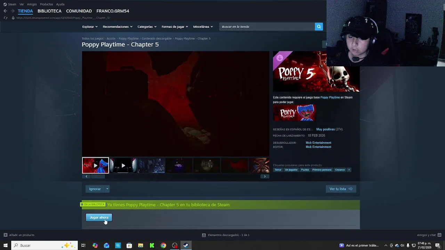
Task: Open Amigos y chat
Action: 429,235
